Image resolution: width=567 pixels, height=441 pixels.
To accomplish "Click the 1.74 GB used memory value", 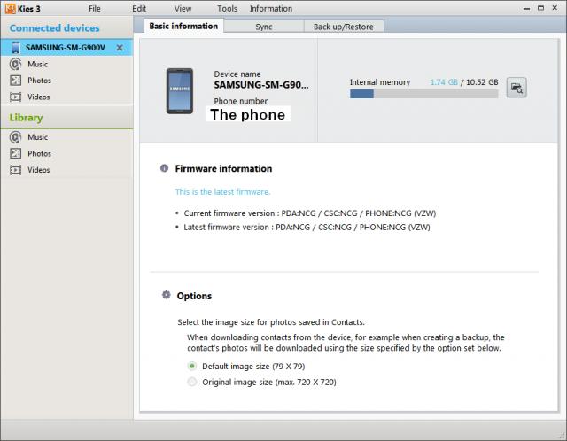I will click(444, 82).
